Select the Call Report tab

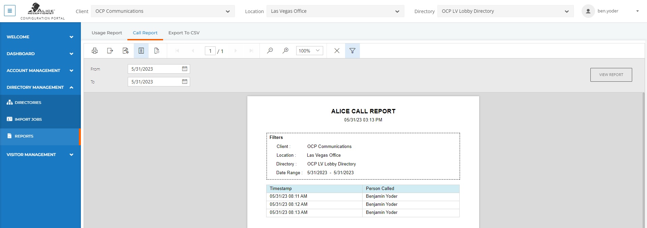[145, 33]
